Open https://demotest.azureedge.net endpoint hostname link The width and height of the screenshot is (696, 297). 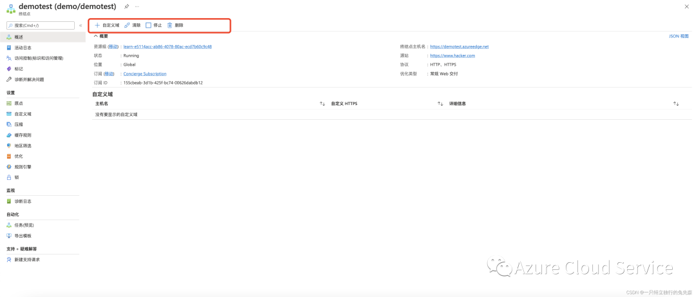(459, 46)
